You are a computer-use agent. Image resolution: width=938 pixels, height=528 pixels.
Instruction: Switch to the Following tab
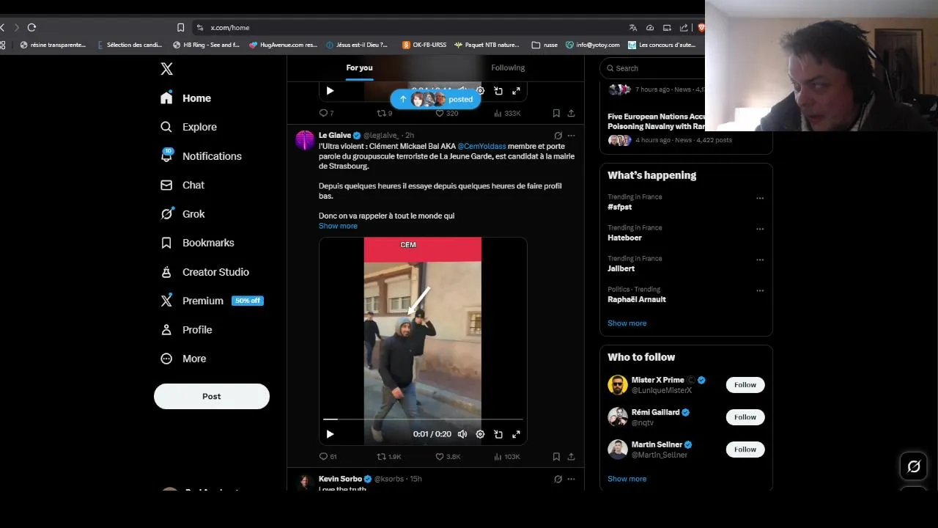pyautogui.click(x=508, y=67)
